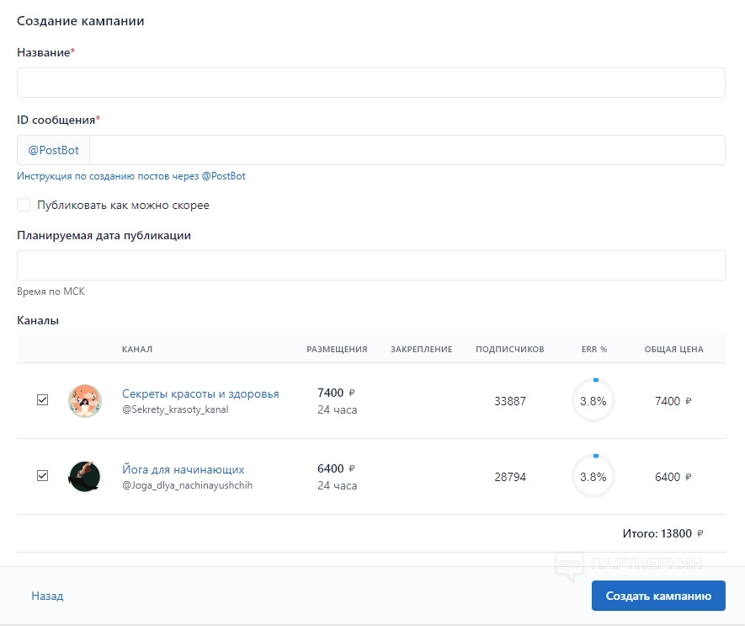Uncheck the Йога для начинающих channel

pos(43,476)
